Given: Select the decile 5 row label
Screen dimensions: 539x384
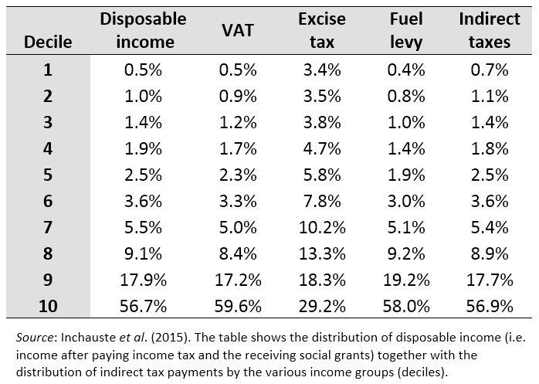Looking at the screenshot, I should 48,175.
